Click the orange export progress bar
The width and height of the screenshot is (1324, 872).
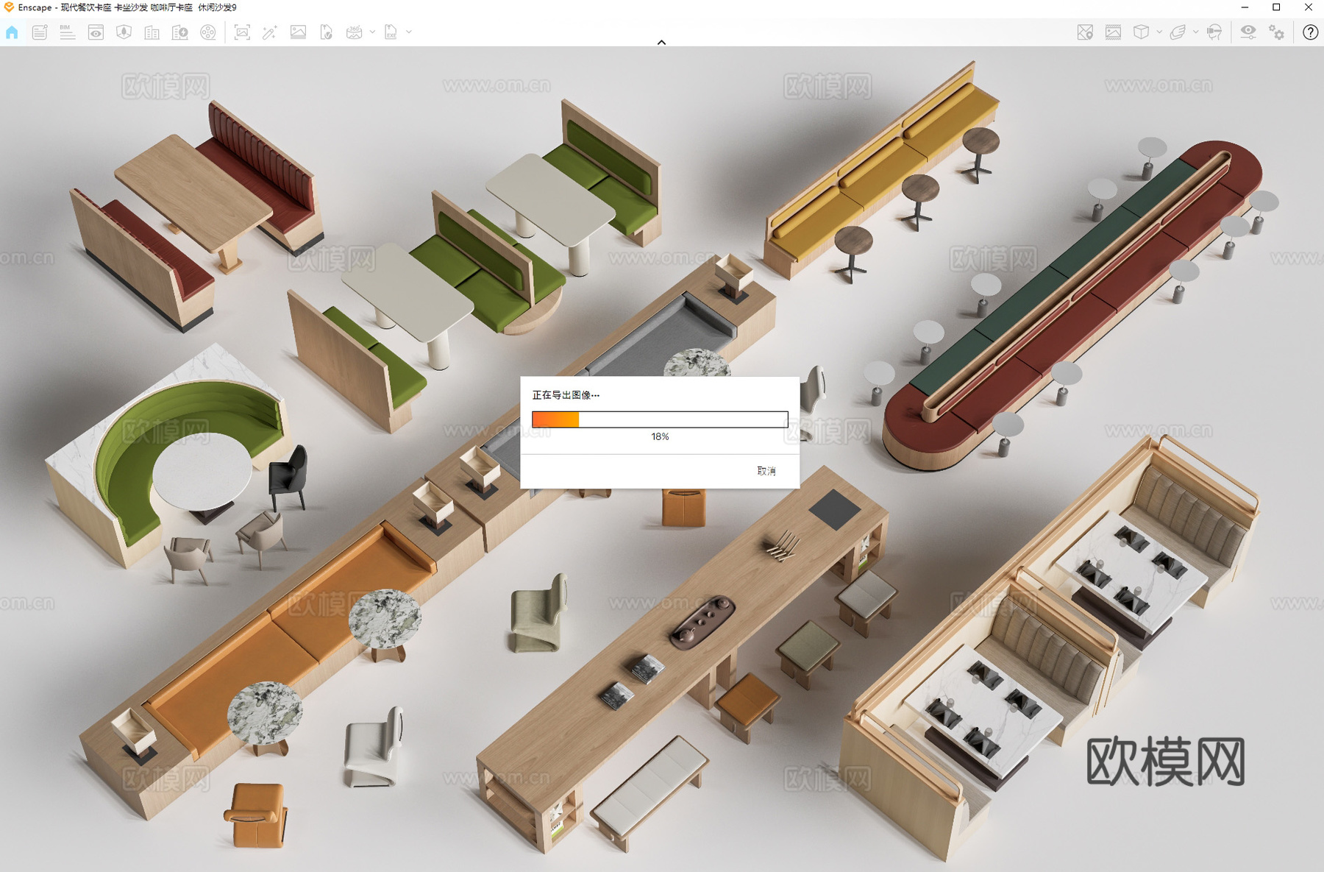pos(660,419)
